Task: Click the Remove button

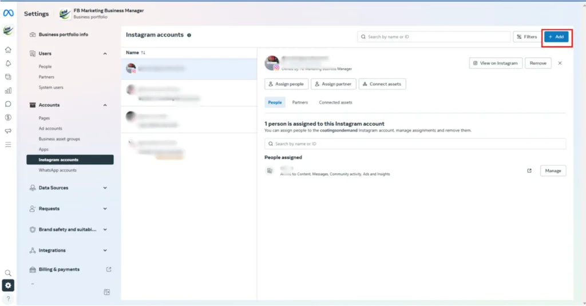Action: click(x=538, y=63)
